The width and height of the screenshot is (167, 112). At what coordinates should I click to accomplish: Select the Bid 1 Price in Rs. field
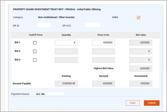(x=103, y=43)
